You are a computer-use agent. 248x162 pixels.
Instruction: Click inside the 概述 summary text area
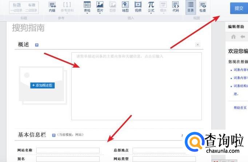[136, 86]
